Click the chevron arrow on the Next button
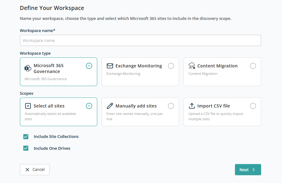This screenshot has width=282, height=183. (x=254, y=170)
